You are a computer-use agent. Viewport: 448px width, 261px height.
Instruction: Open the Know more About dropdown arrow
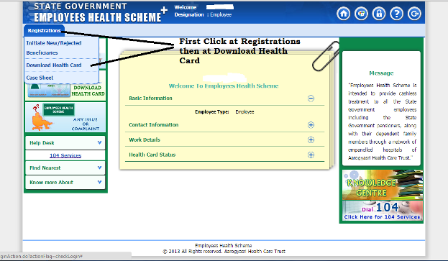click(x=99, y=182)
